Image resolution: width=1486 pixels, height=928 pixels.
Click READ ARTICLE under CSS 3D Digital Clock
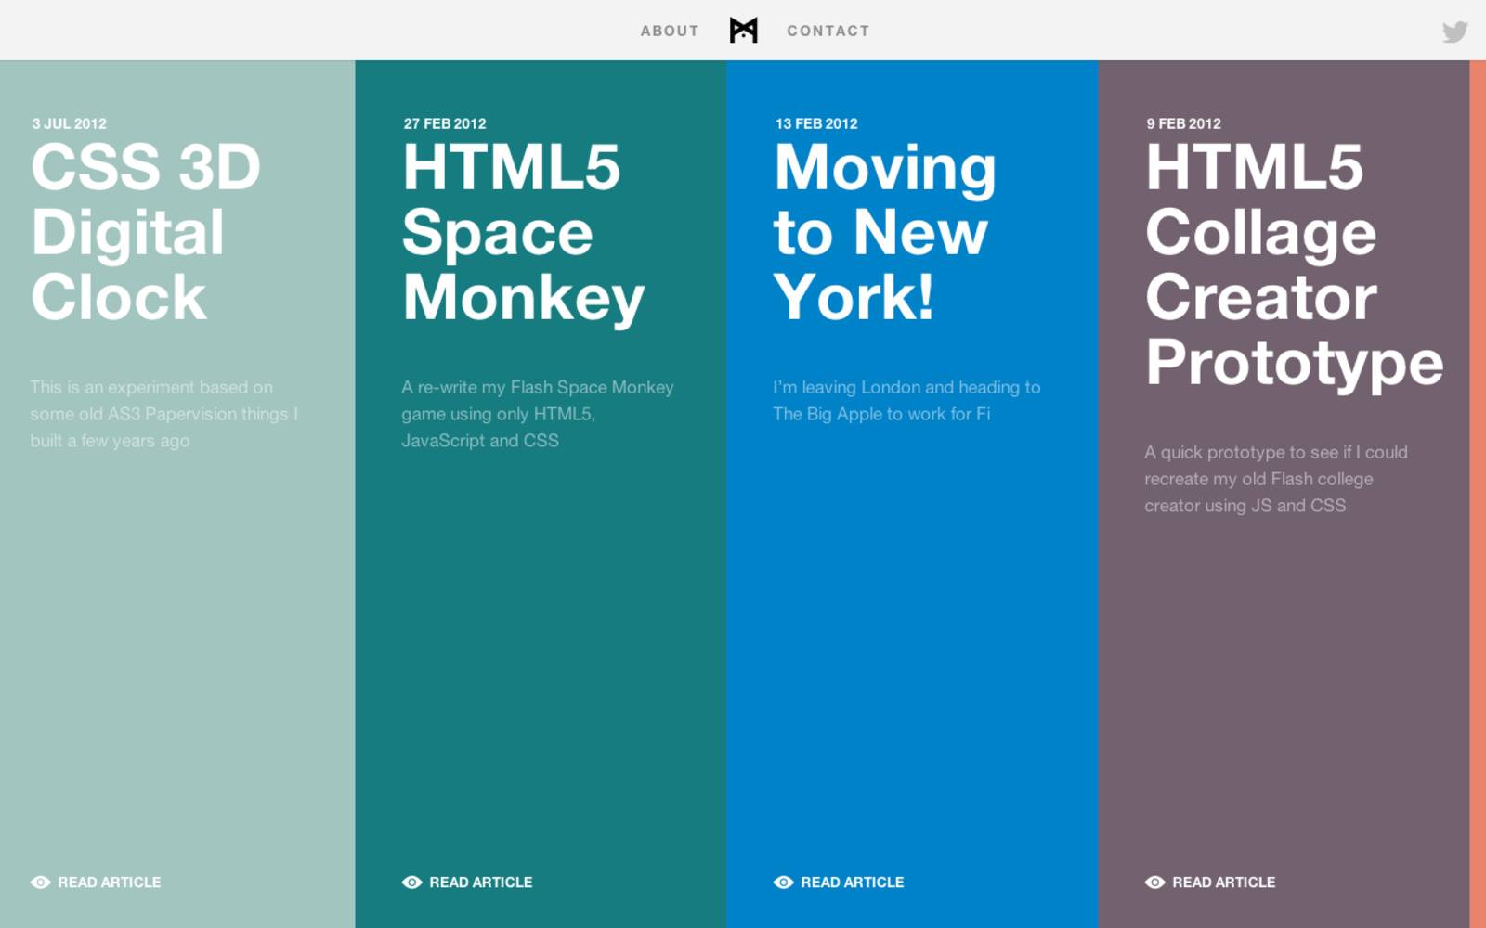[110, 883]
